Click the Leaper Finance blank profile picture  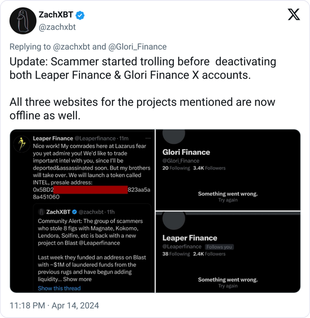click(174, 220)
